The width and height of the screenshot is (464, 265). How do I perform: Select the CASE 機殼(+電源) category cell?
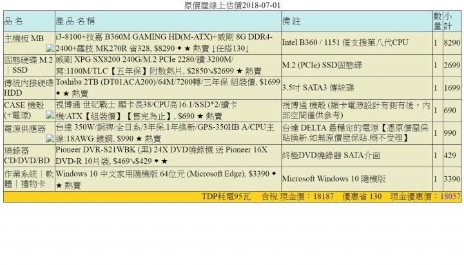29,111
